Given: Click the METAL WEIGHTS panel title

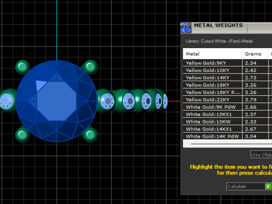Looking at the screenshot, I should 218,25.
